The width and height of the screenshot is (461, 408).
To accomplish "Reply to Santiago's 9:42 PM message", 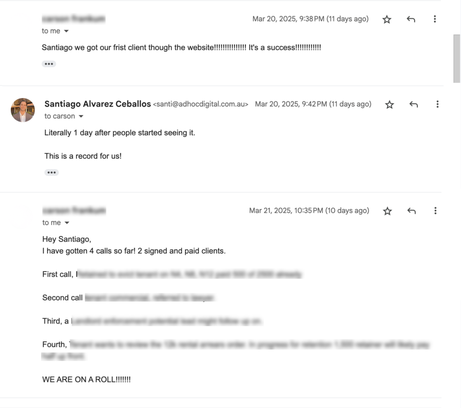I will click(x=413, y=104).
